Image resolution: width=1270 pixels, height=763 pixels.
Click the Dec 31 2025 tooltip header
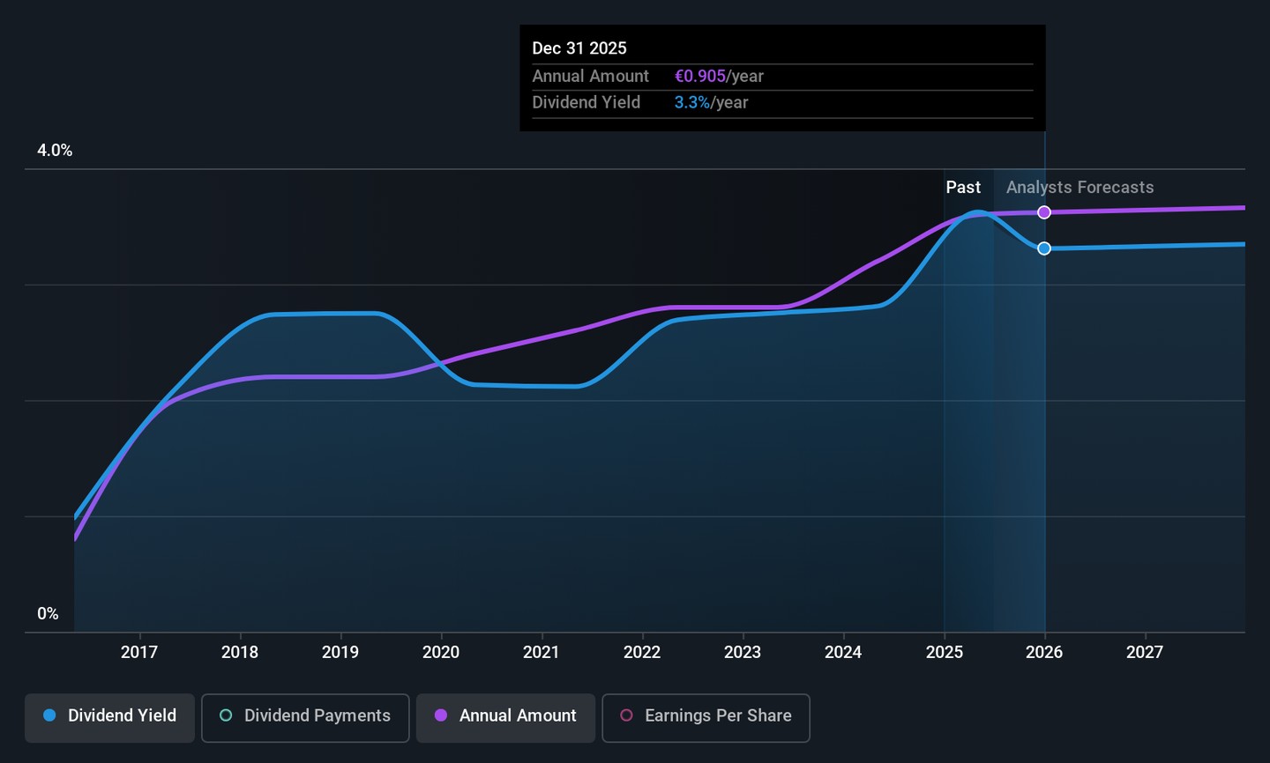579,48
